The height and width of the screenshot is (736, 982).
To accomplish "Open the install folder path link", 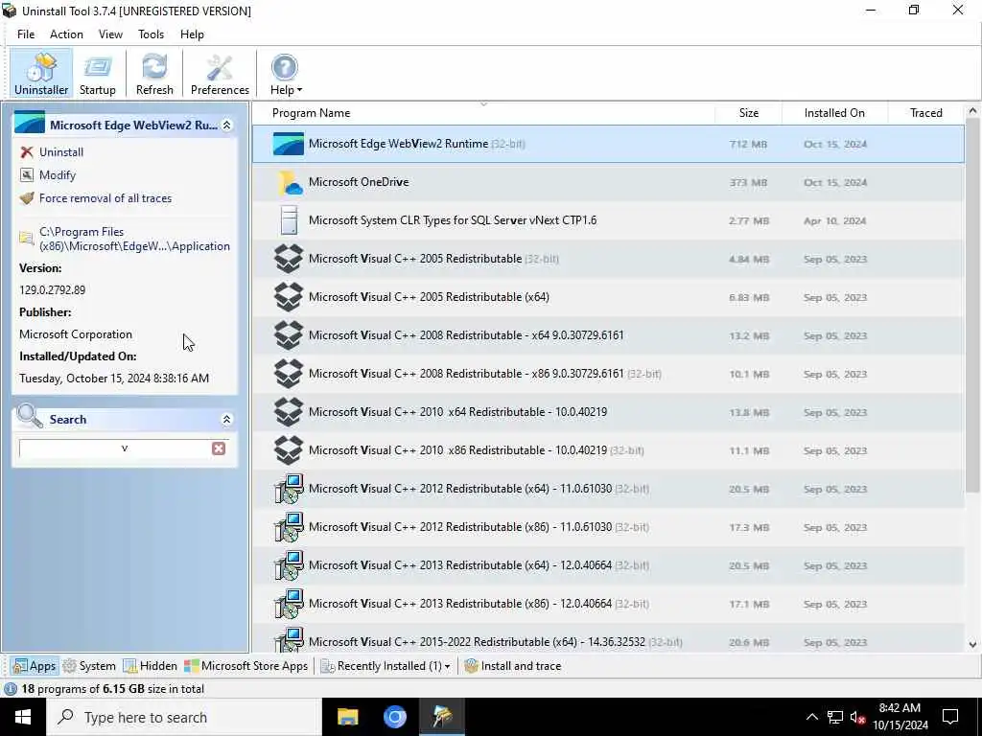I will tap(134, 239).
